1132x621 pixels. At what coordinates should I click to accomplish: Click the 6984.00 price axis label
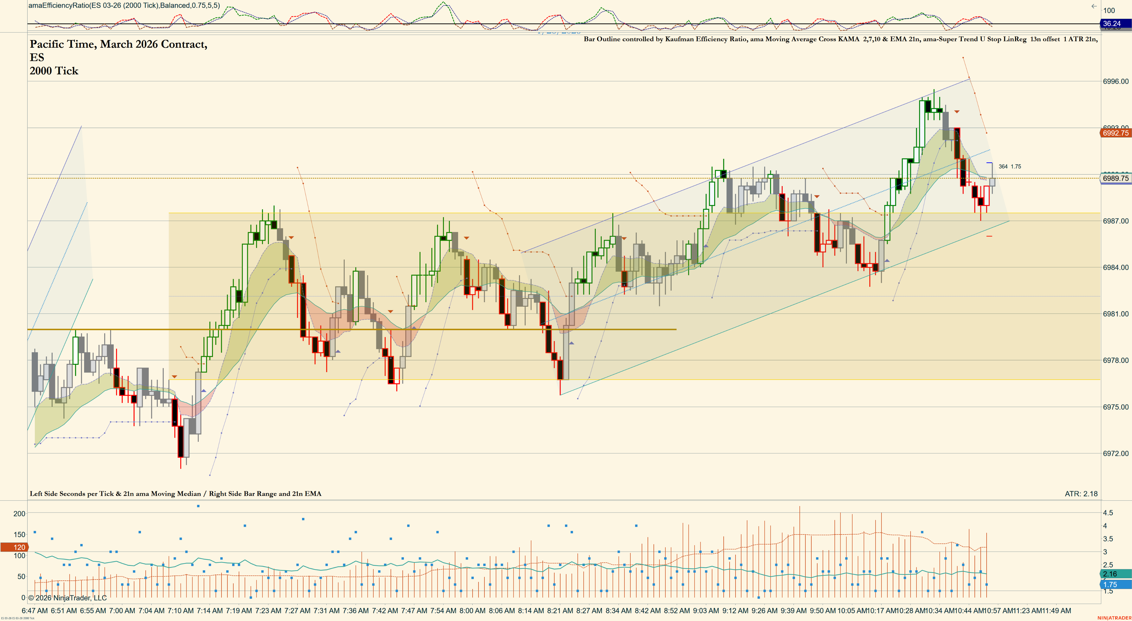(x=1115, y=268)
